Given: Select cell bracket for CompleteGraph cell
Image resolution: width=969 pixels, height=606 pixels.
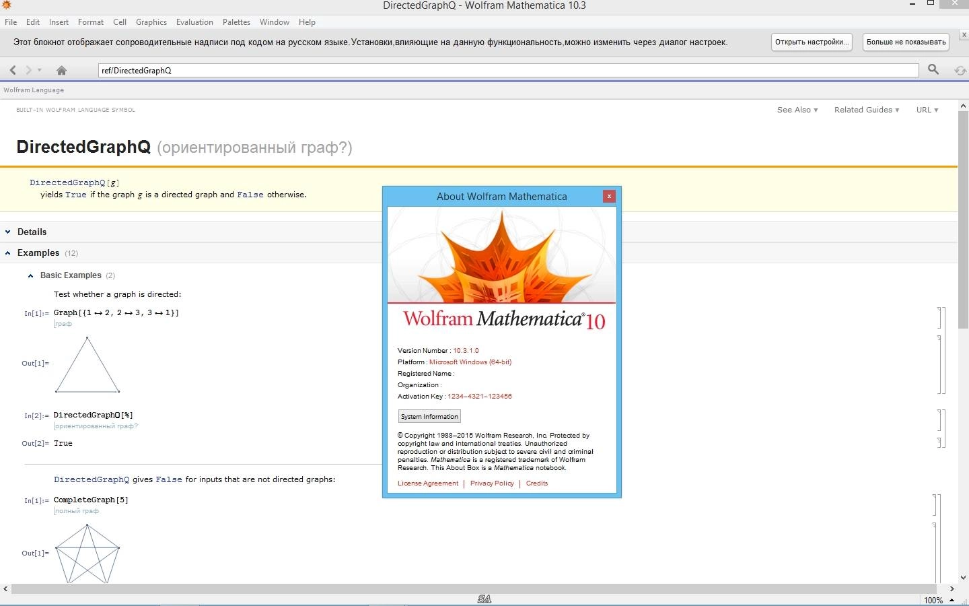Looking at the screenshot, I should 934,505.
